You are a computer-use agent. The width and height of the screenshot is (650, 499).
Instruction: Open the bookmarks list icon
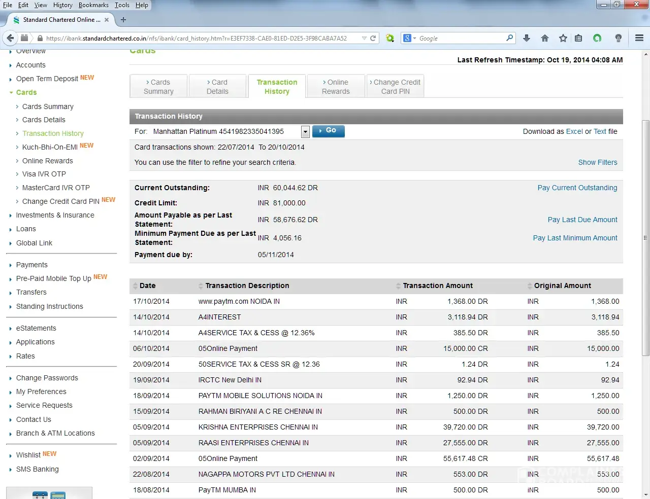(578, 38)
